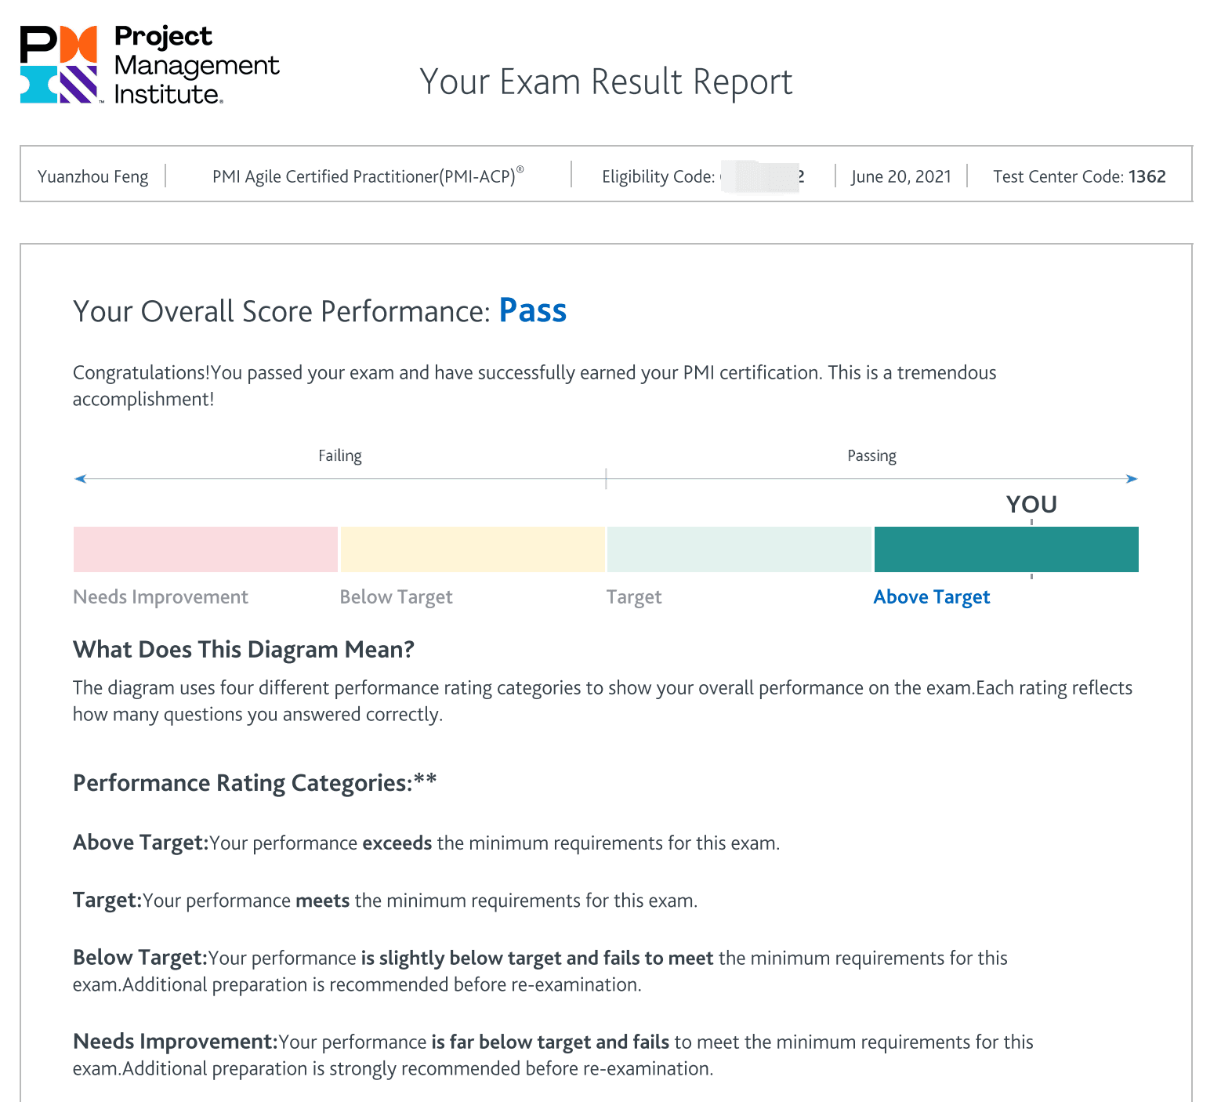The width and height of the screenshot is (1221, 1102).
Task: Click the gray Needs Improvement label under the bar
Action: pos(161,597)
